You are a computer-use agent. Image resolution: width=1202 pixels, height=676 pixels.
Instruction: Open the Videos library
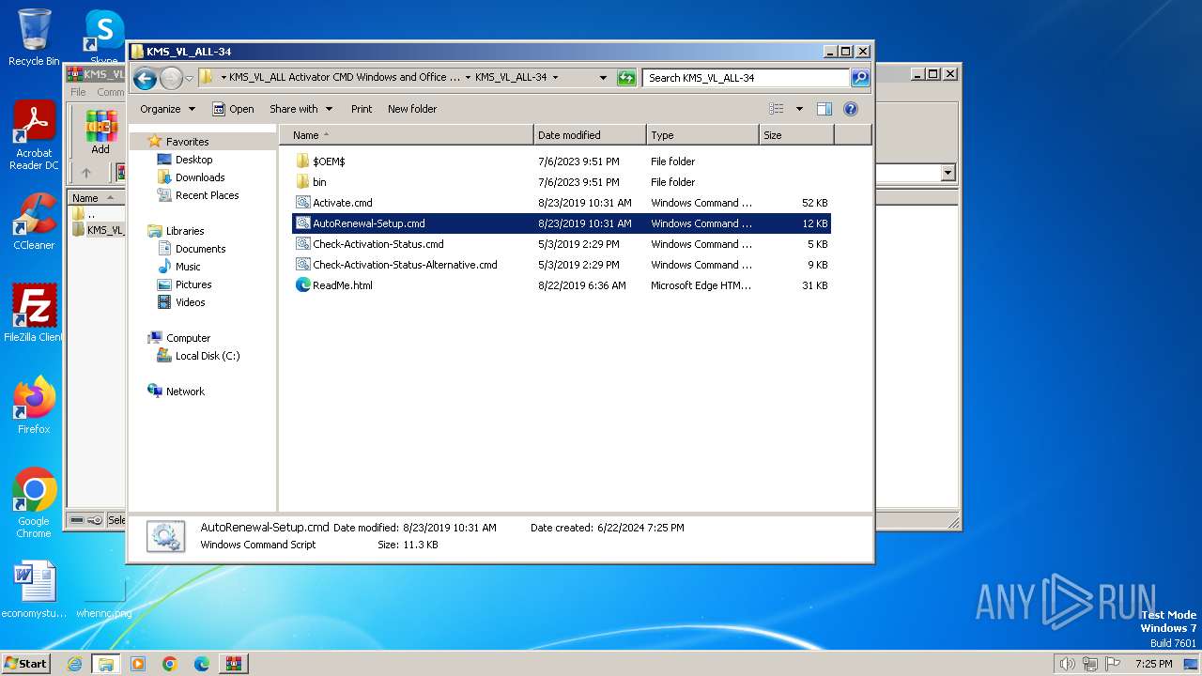coord(190,302)
